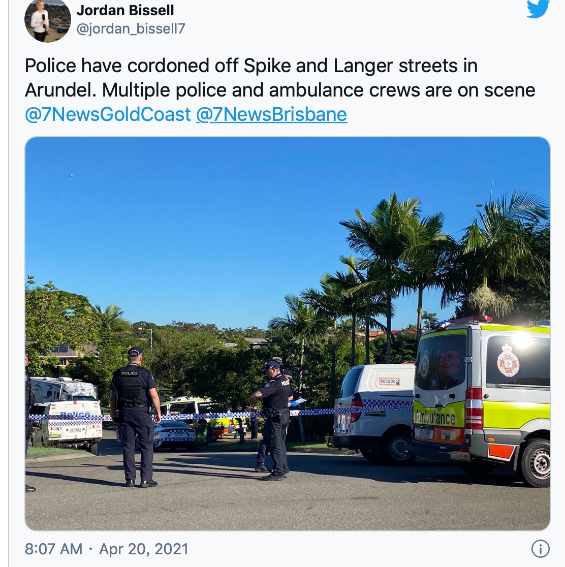Open the @7NewsGoldCoast mention
The height and width of the screenshot is (567, 565).
point(108,114)
